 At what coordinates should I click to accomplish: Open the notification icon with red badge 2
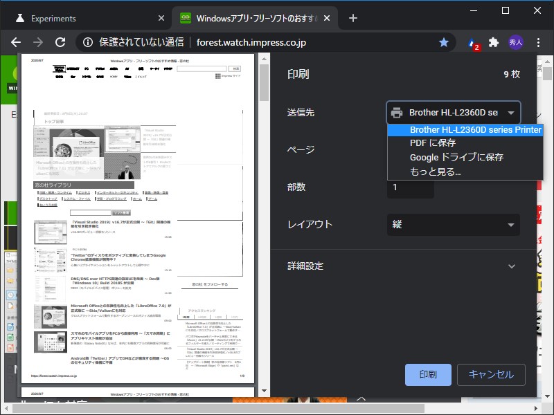[x=470, y=41]
